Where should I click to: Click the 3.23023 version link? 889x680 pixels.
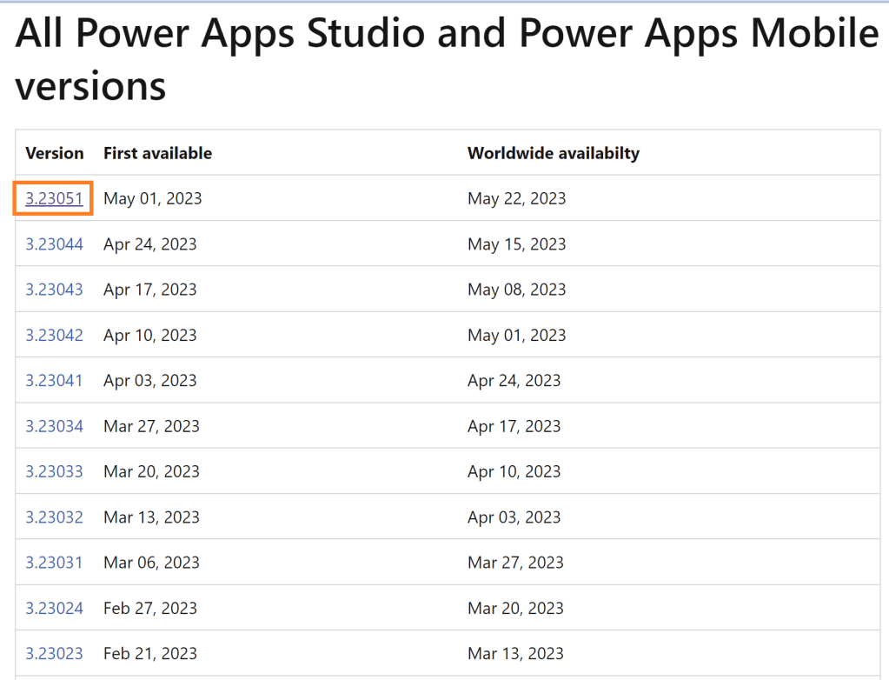pos(54,653)
